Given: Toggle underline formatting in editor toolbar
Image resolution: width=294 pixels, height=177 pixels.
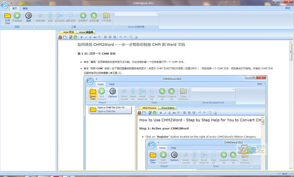Looking at the screenshot, I should click(x=90, y=37).
